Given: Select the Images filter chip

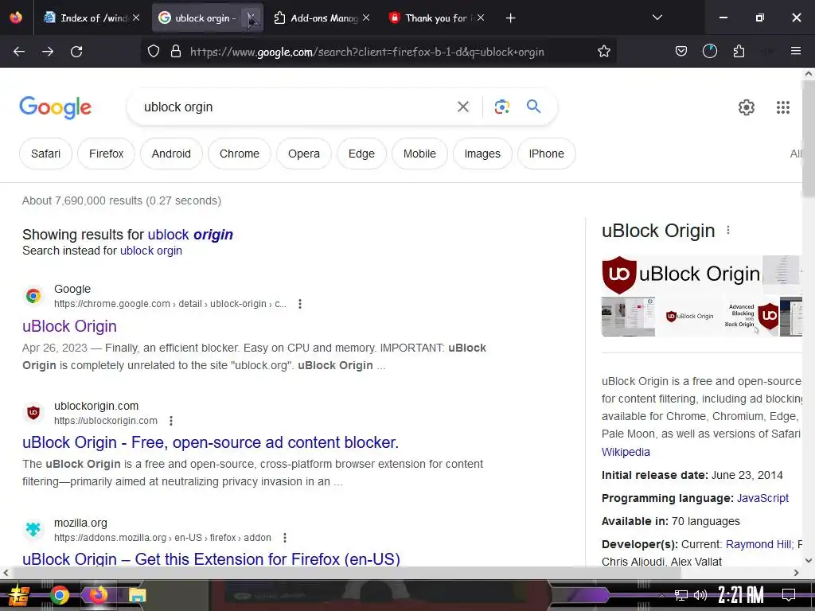Looking at the screenshot, I should [x=482, y=154].
